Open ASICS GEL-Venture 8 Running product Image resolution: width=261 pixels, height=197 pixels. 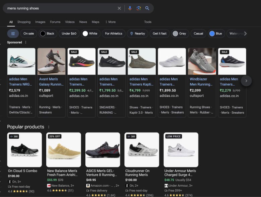pyautogui.click(x=101, y=173)
